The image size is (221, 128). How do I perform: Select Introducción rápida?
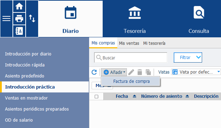pos(25,65)
